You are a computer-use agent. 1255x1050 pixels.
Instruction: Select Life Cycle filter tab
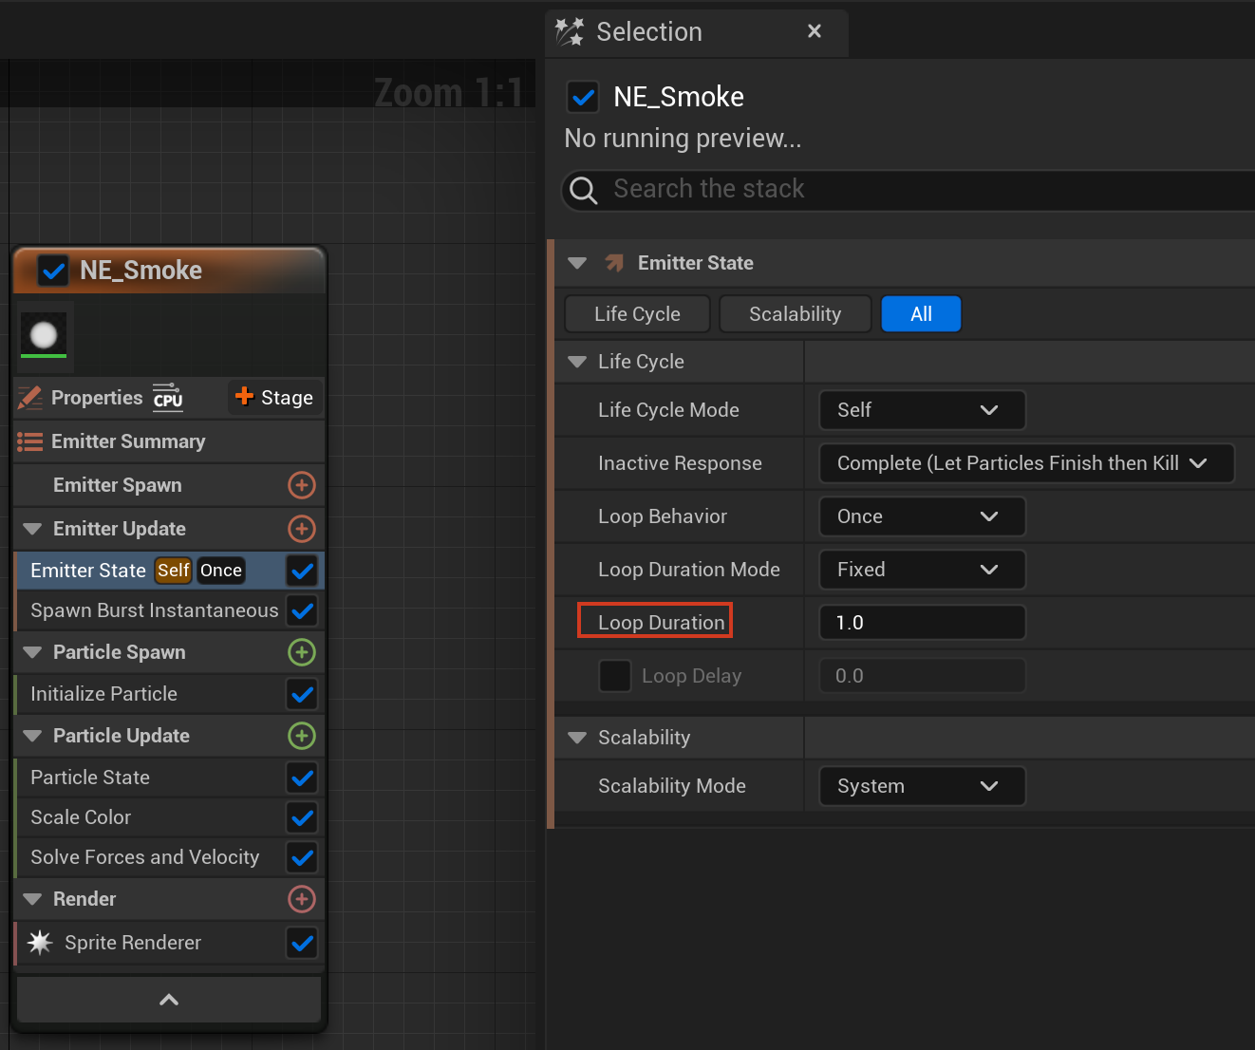pyautogui.click(x=637, y=314)
